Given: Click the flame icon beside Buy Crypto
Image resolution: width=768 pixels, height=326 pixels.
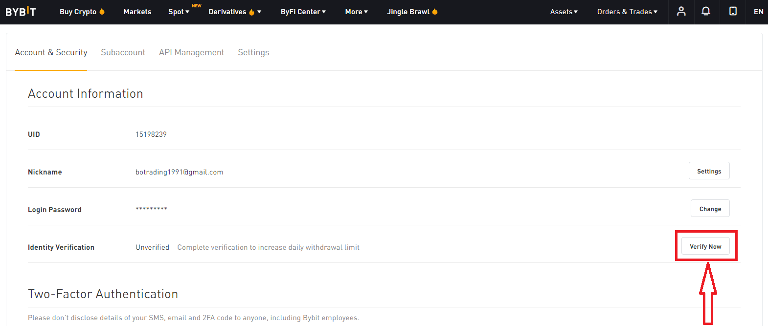Looking at the screenshot, I should [102, 12].
